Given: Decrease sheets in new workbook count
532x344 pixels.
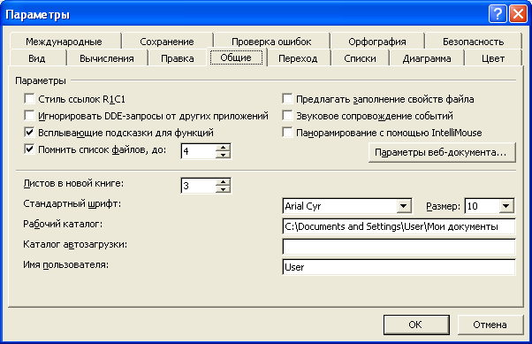Looking at the screenshot, I should click(x=223, y=189).
